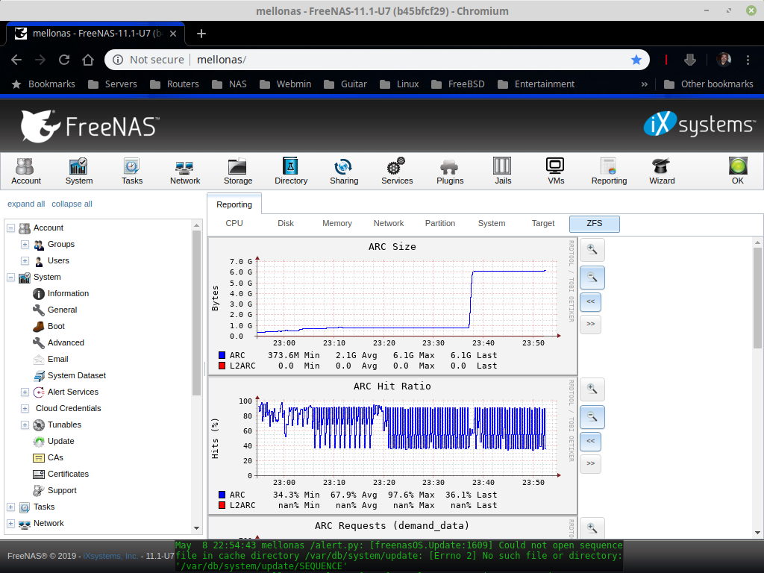
Task: Switch to the CPU reporting tab
Action: [234, 223]
